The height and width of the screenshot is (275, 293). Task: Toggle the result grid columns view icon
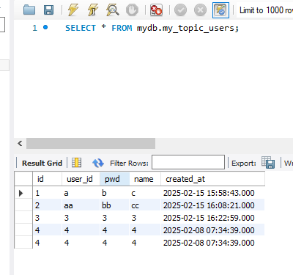pyautogui.click(x=77, y=163)
